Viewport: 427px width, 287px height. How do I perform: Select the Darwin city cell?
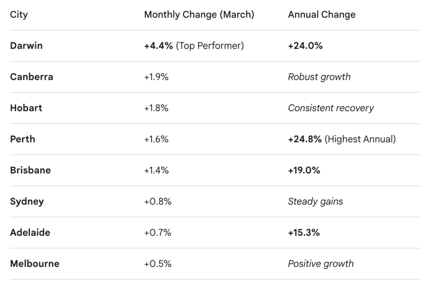[x=26, y=46]
